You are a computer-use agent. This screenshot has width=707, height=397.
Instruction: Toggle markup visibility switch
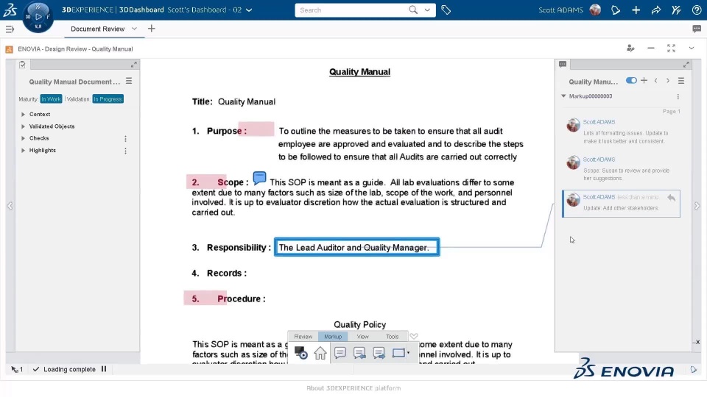[x=631, y=81]
